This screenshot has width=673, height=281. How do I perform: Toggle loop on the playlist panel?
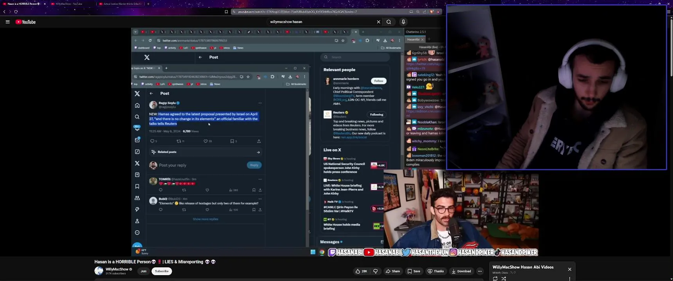(495, 278)
